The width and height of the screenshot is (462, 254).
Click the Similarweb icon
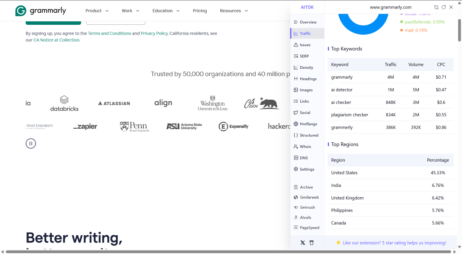click(296, 197)
